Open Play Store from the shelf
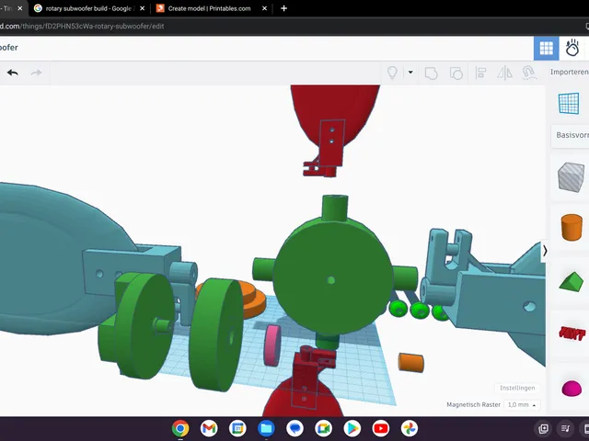The image size is (589, 441). (352, 428)
